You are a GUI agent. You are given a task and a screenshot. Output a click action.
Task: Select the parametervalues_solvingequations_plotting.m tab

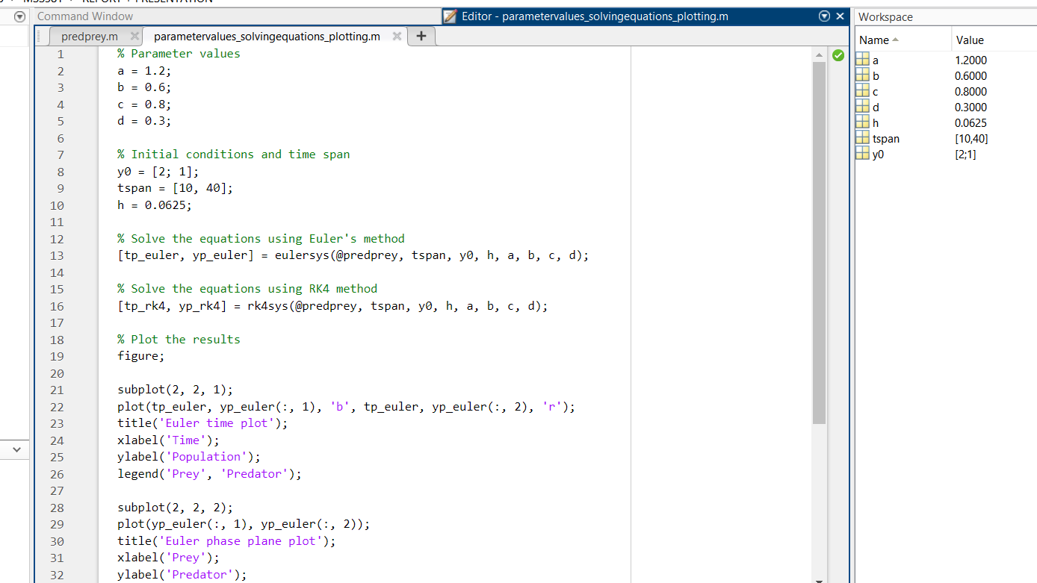[x=267, y=36]
